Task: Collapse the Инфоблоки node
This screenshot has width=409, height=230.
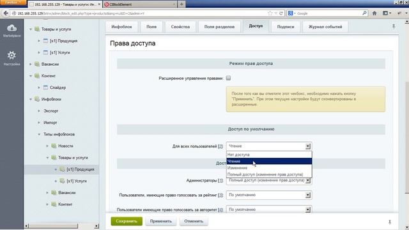Action: [x=31, y=100]
